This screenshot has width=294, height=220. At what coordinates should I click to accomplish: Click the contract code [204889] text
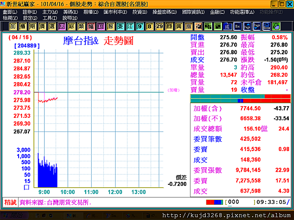[x=27, y=46]
